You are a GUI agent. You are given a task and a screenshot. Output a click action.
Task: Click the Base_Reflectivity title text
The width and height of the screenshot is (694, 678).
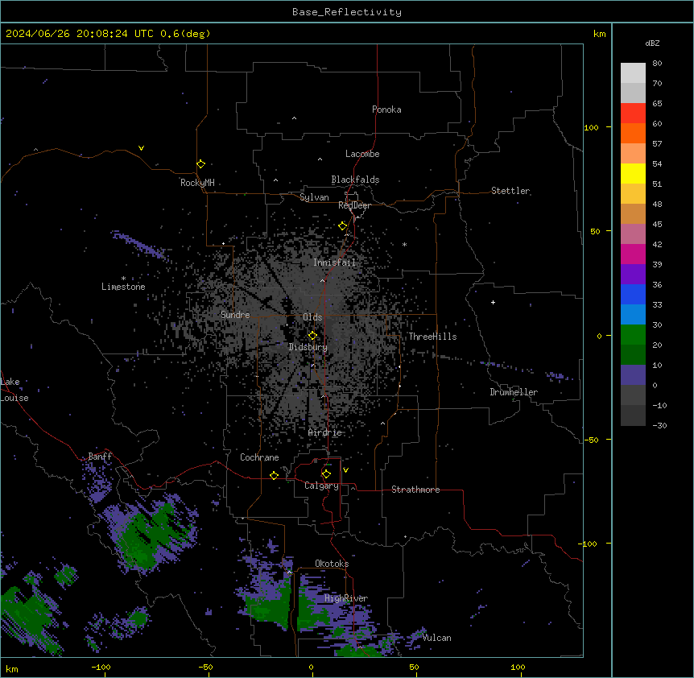(x=347, y=12)
